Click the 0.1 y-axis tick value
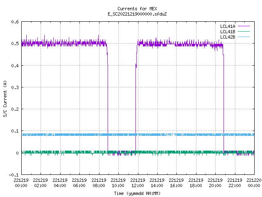The width and height of the screenshot is (262, 197). tap(15, 131)
